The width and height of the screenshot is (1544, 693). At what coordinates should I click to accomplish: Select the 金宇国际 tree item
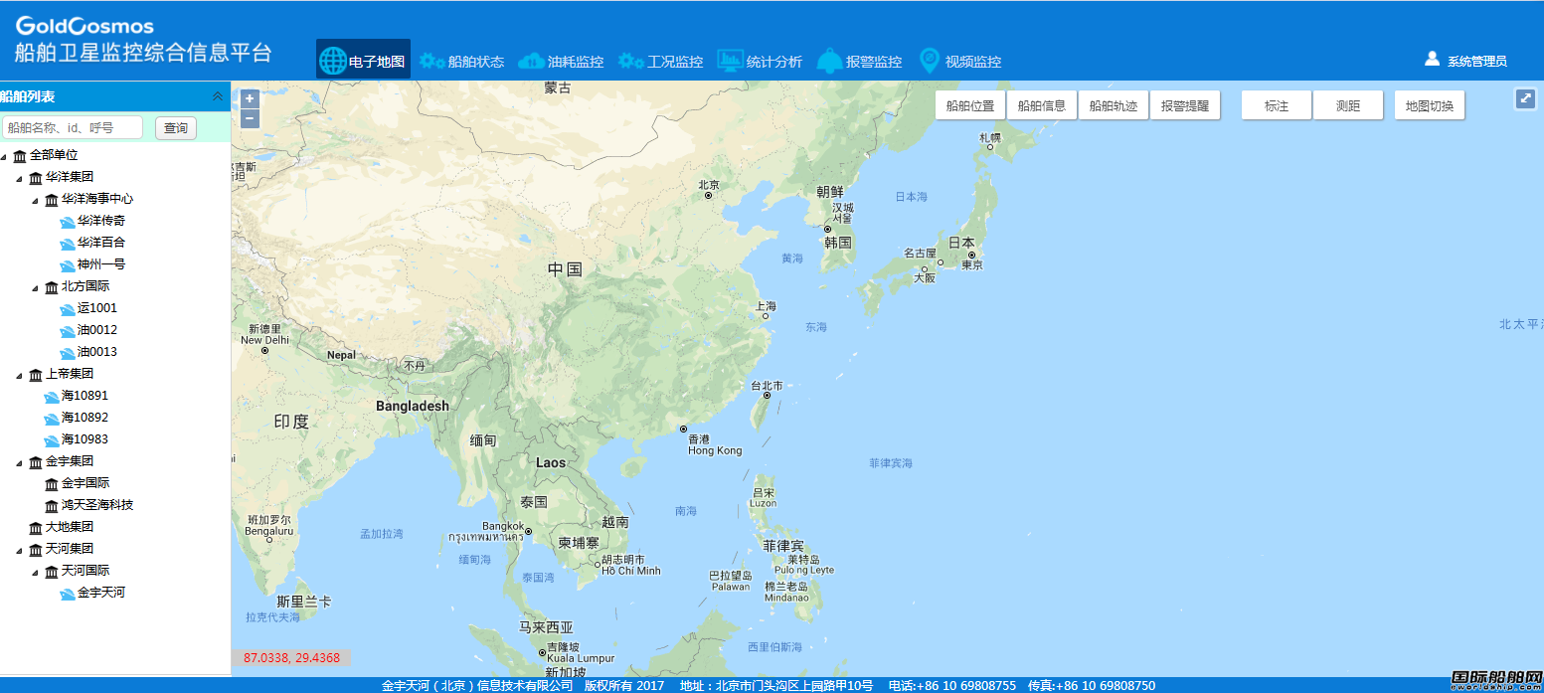(x=86, y=483)
